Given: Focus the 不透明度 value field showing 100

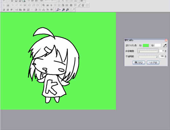Looking at the screenshot, I should pyautogui.click(x=162, y=56).
